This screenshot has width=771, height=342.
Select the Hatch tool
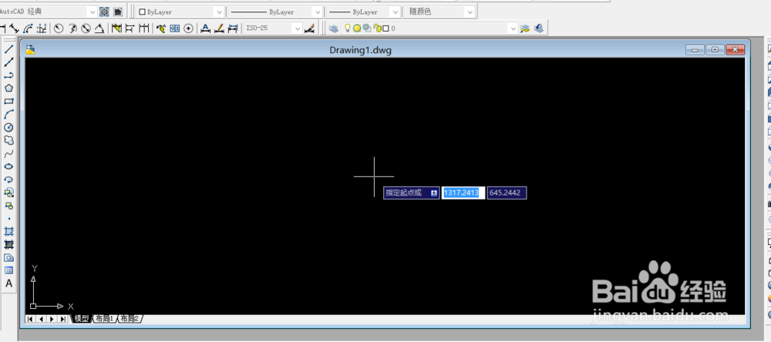(8, 231)
